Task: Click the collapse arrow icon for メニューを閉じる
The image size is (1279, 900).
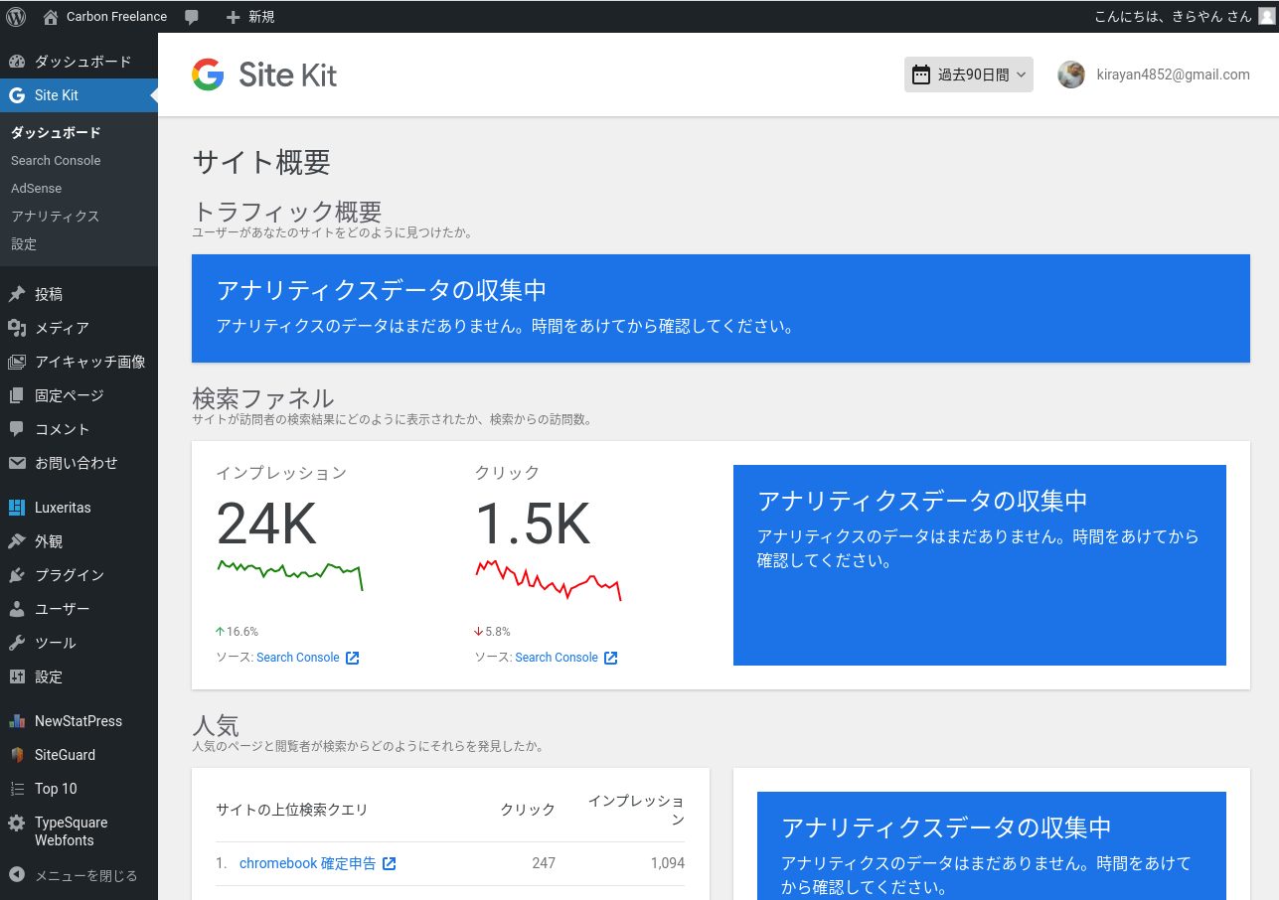Action: 16,875
